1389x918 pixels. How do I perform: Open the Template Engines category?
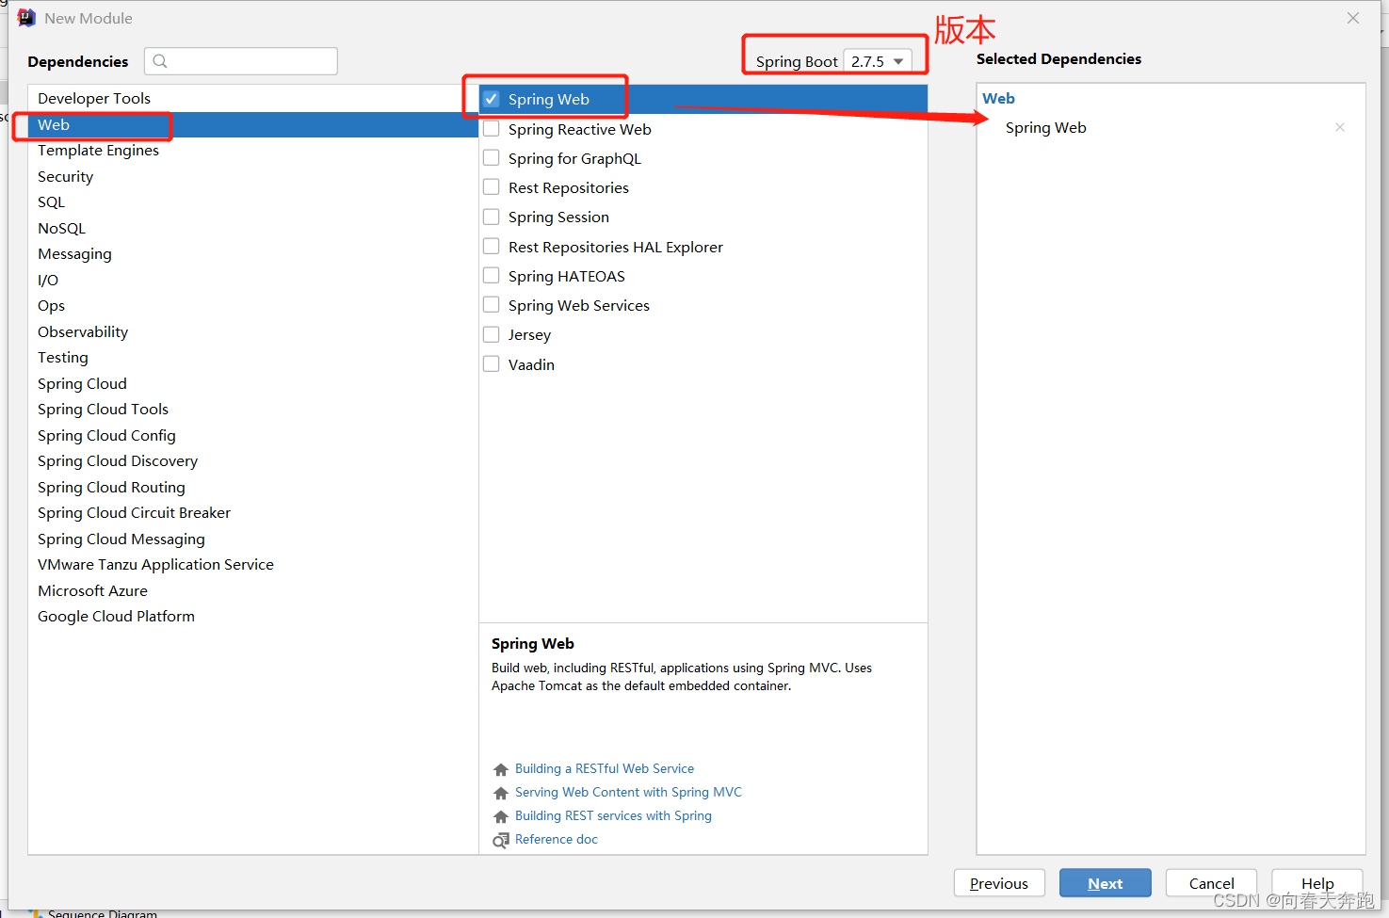[x=253, y=151]
